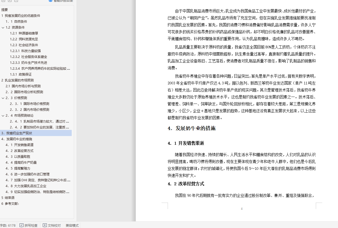Open 4．7 加强 DHI 测定 entry
This screenshot has width=338, height=228.
38,180
